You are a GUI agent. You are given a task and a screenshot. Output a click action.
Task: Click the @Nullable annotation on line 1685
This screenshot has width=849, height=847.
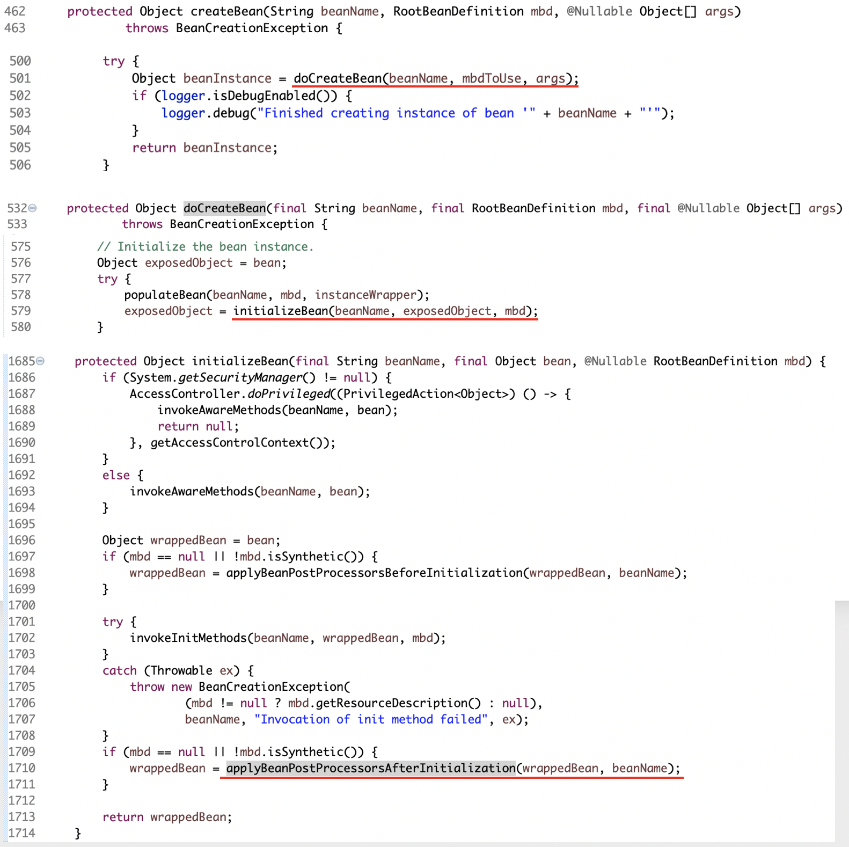pyautogui.click(x=616, y=361)
